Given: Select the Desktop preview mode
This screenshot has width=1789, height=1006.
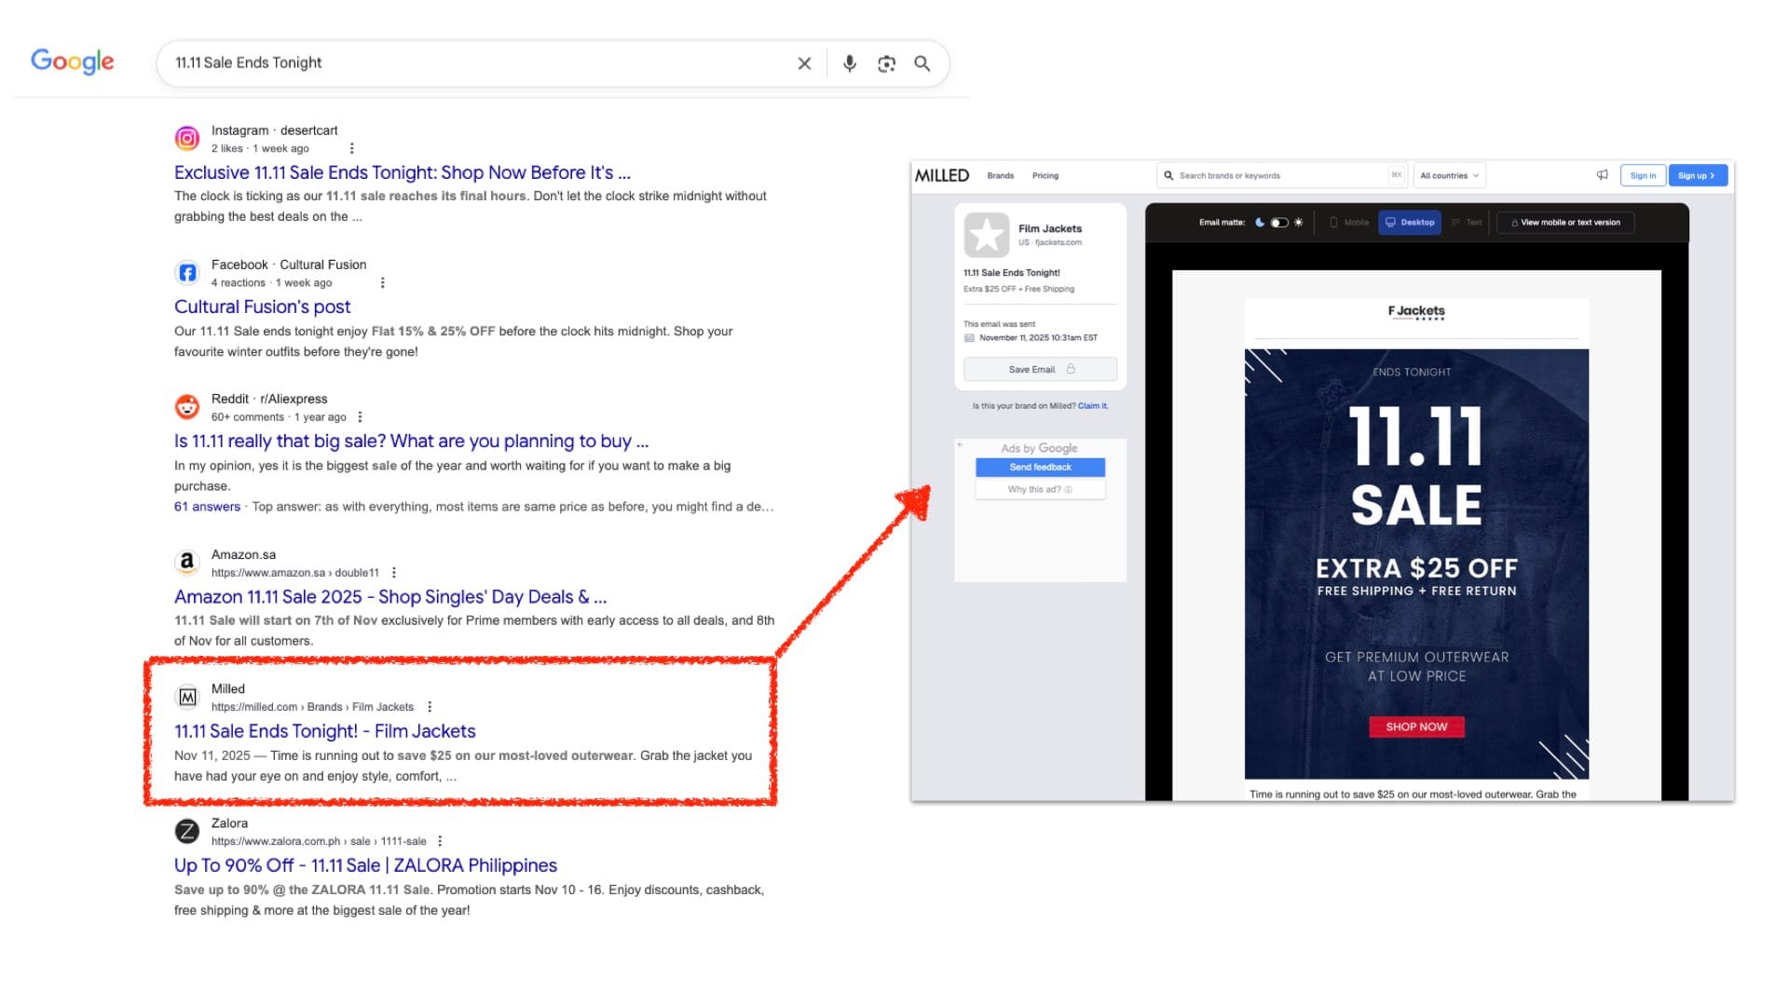Looking at the screenshot, I should pyautogui.click(x=1409, y=223).
